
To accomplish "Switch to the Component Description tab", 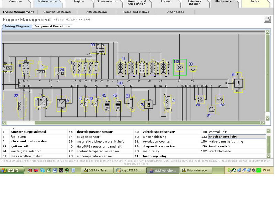I will click(52, 26).
